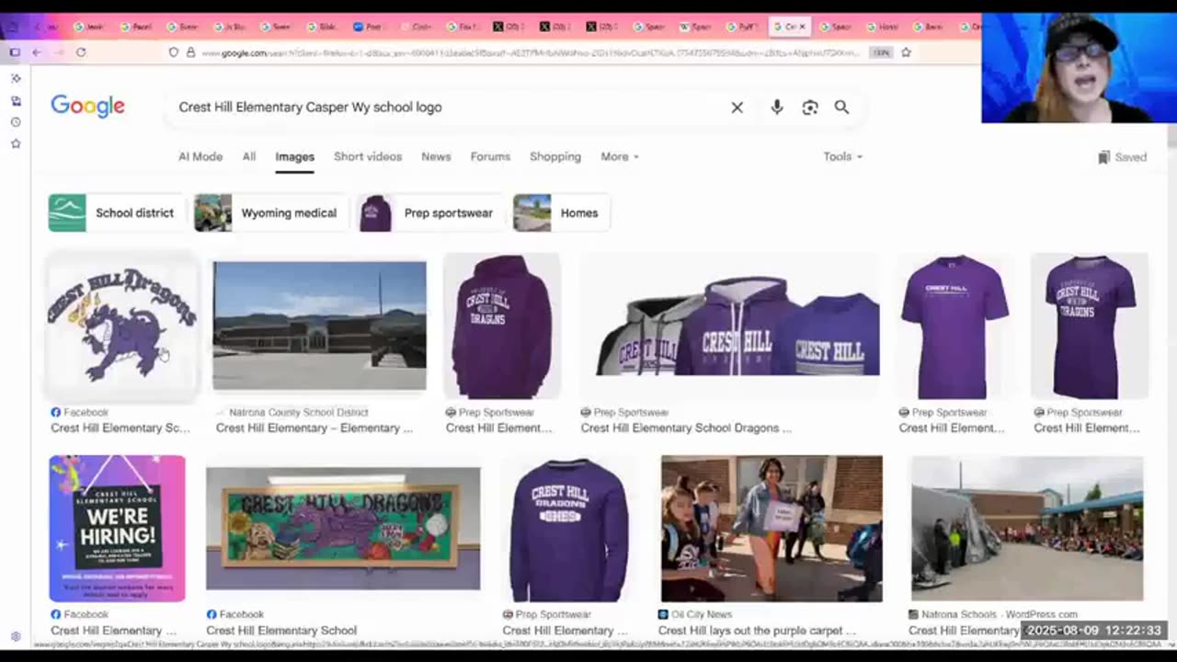
Task: Submit search with the magnifying glass icon
Action: [x=841, y=108]
